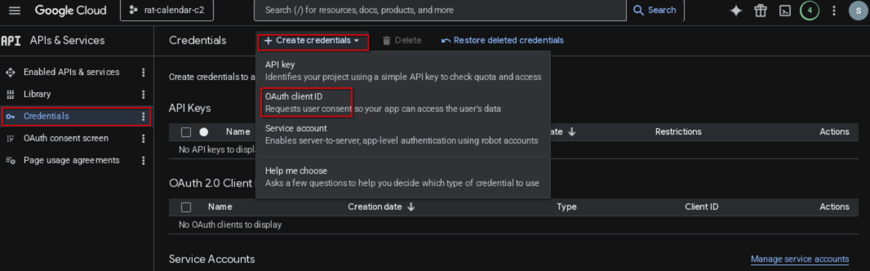
Task: Choose OAuth client ID menu entry
Action: click(x=403, y=102)
